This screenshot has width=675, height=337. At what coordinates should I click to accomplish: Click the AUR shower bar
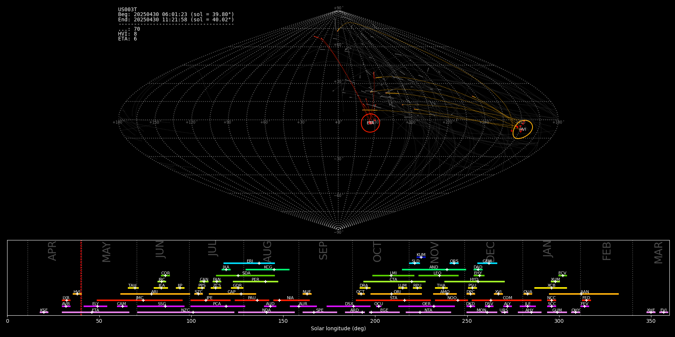(303, 306)
